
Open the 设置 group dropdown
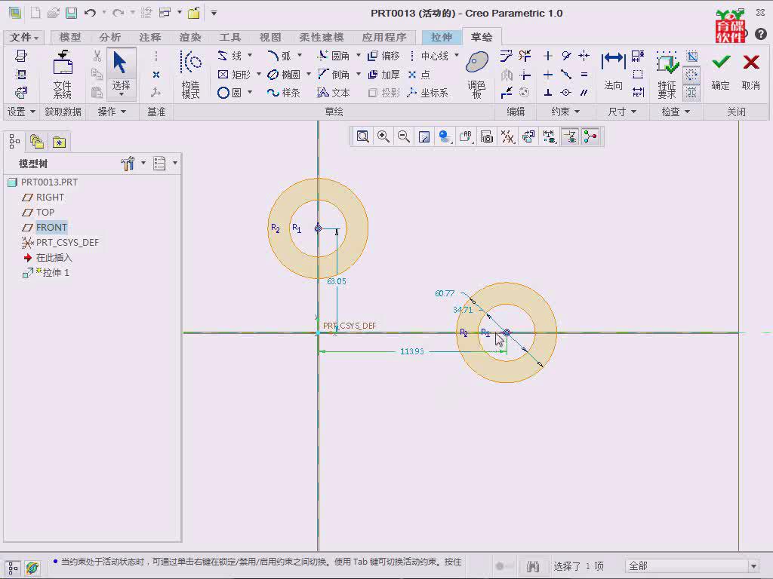coord(21,112)
